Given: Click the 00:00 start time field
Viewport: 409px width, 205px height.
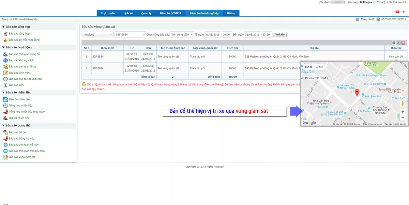Looking at the screenshot, I should tap(227, 34).
